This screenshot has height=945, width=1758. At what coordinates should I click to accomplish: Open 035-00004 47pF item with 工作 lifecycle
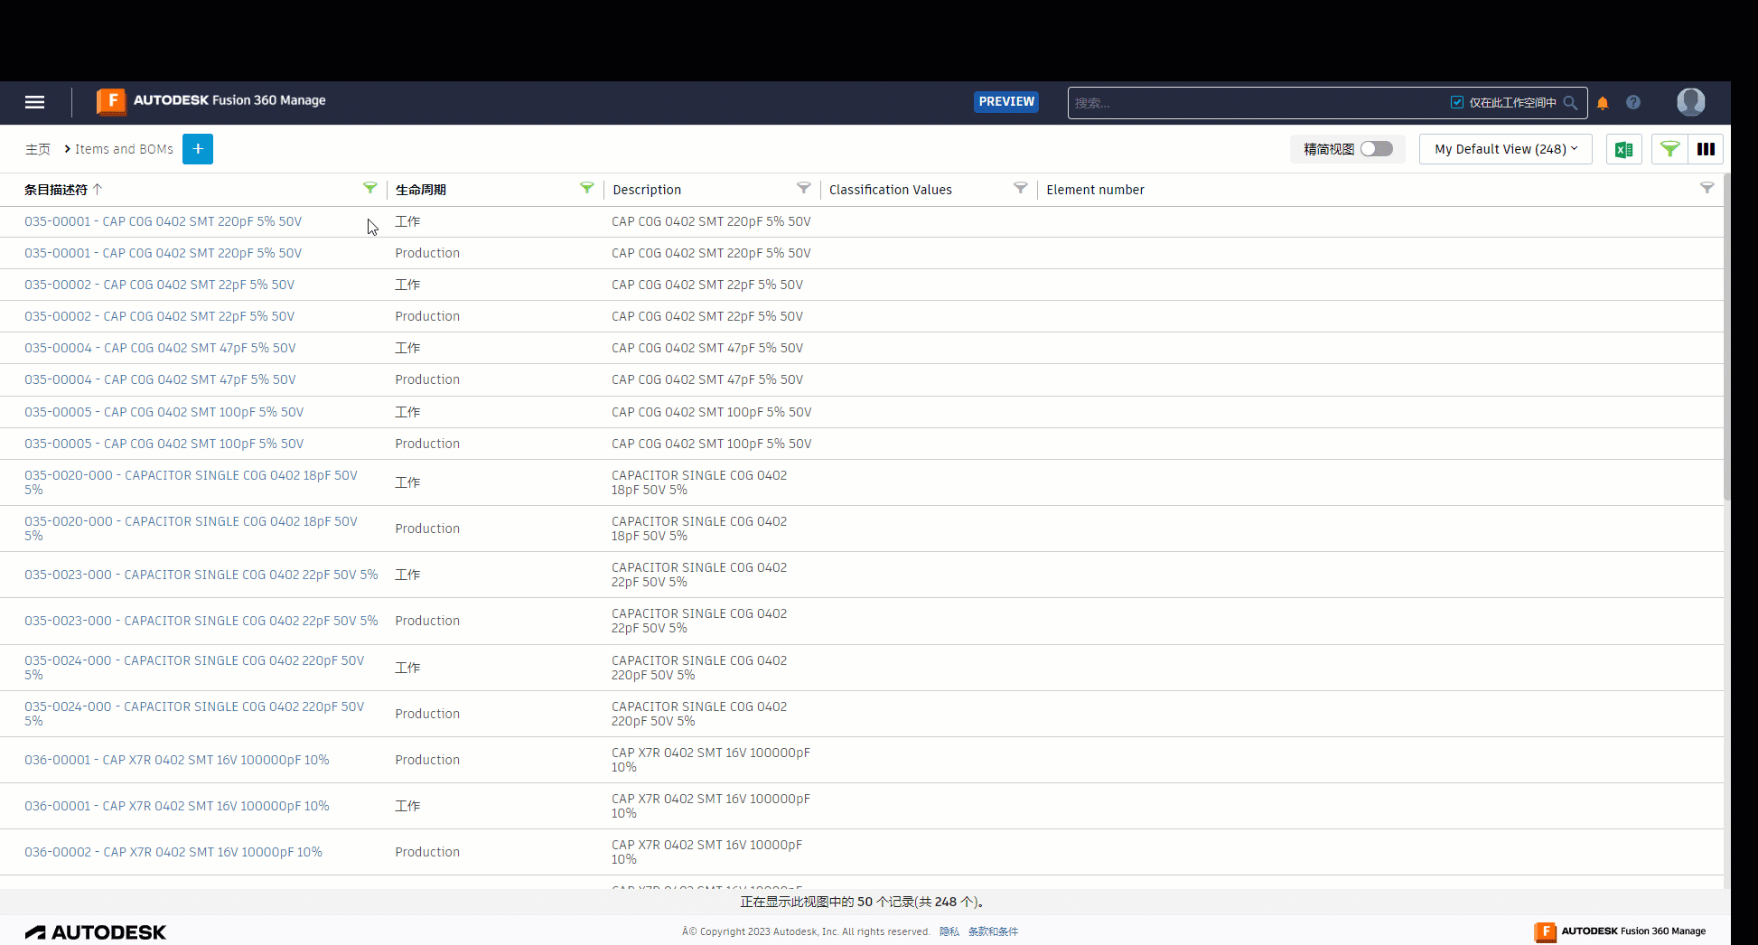coord(160,348)
